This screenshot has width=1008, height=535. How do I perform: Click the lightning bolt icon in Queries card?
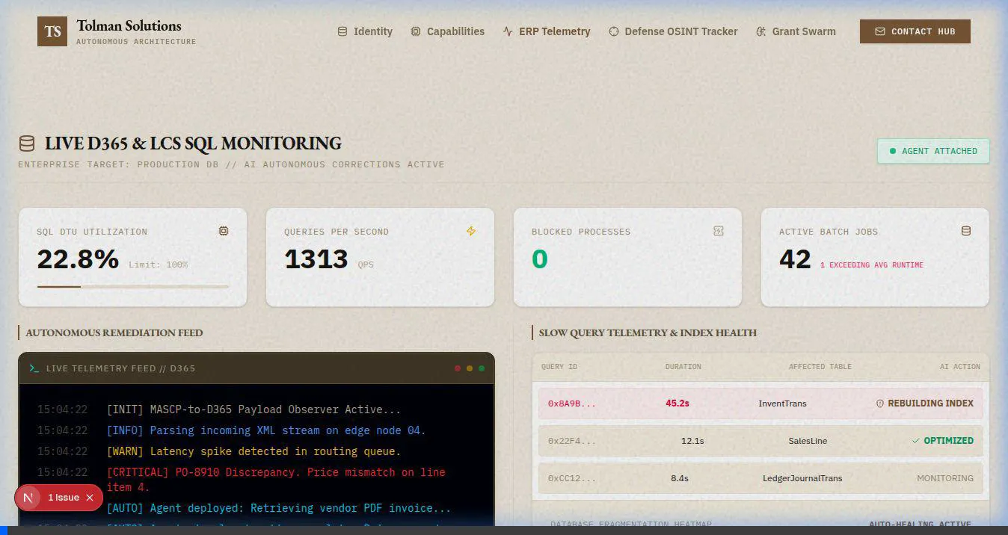click(470, 231)
